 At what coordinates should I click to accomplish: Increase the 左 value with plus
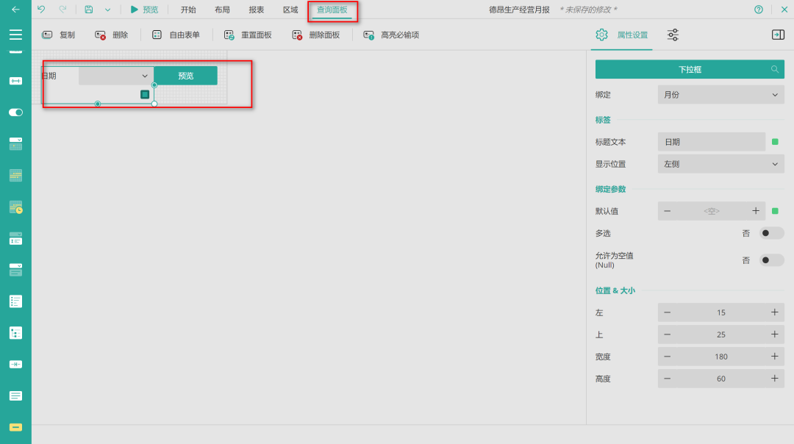[x=775, y=312]
